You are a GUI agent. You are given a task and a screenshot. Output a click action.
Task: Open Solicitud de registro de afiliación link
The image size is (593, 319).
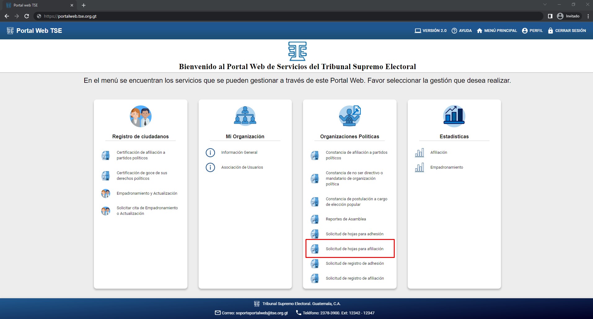point(355,278)
